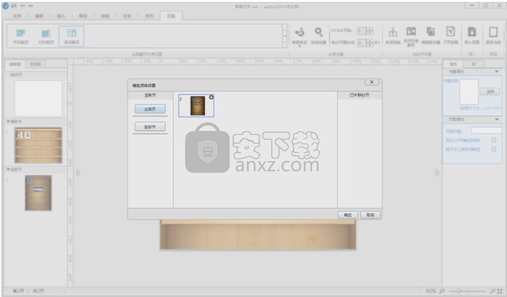Switch to the layers tab on right panel
The image size is (507, 297).
tap(473, 64)
